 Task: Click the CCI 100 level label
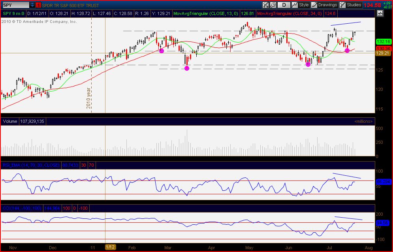[x=66, y=209]
